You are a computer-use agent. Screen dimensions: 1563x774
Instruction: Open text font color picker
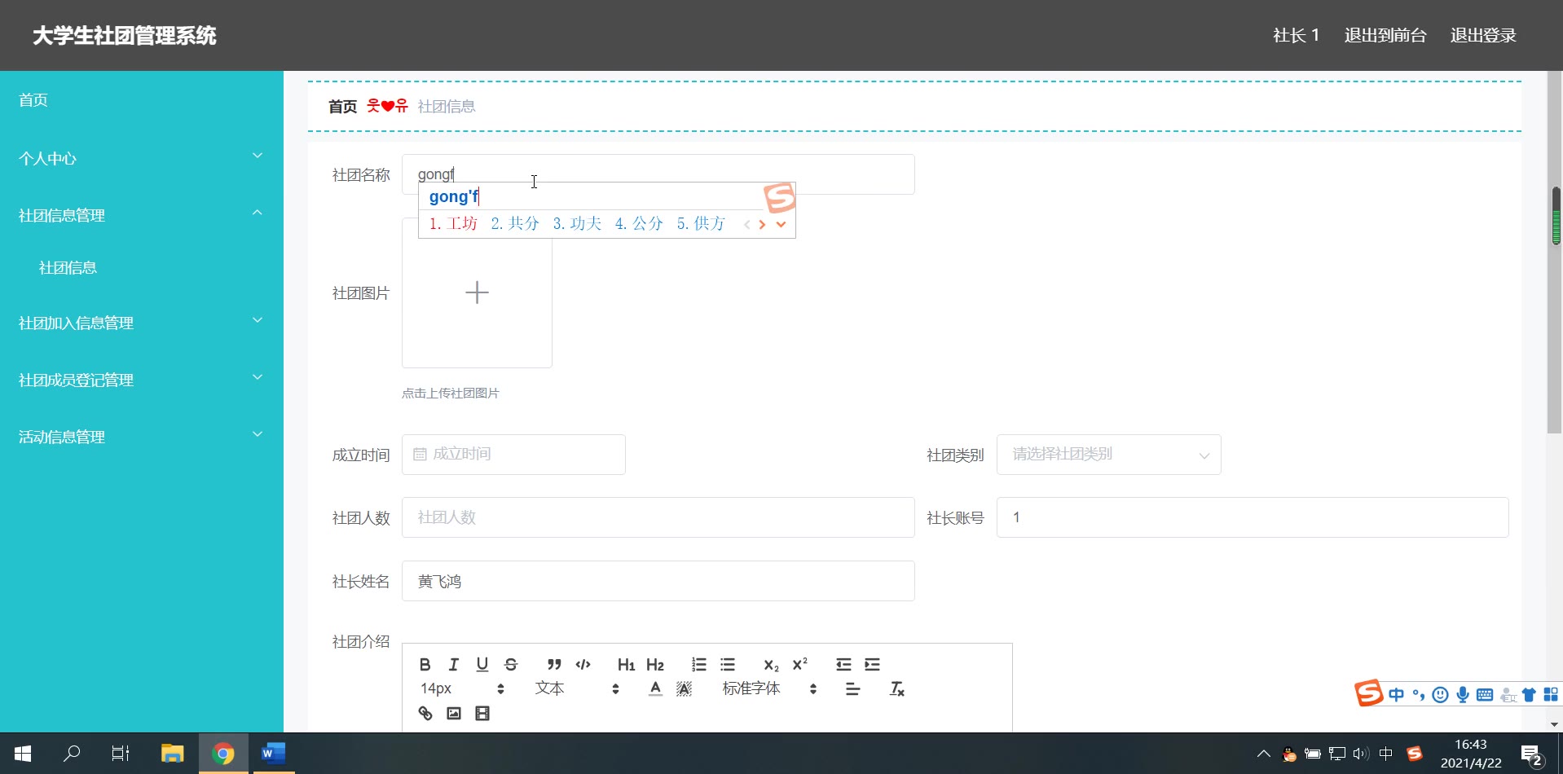pyautogui.click(x=655, y=688)
